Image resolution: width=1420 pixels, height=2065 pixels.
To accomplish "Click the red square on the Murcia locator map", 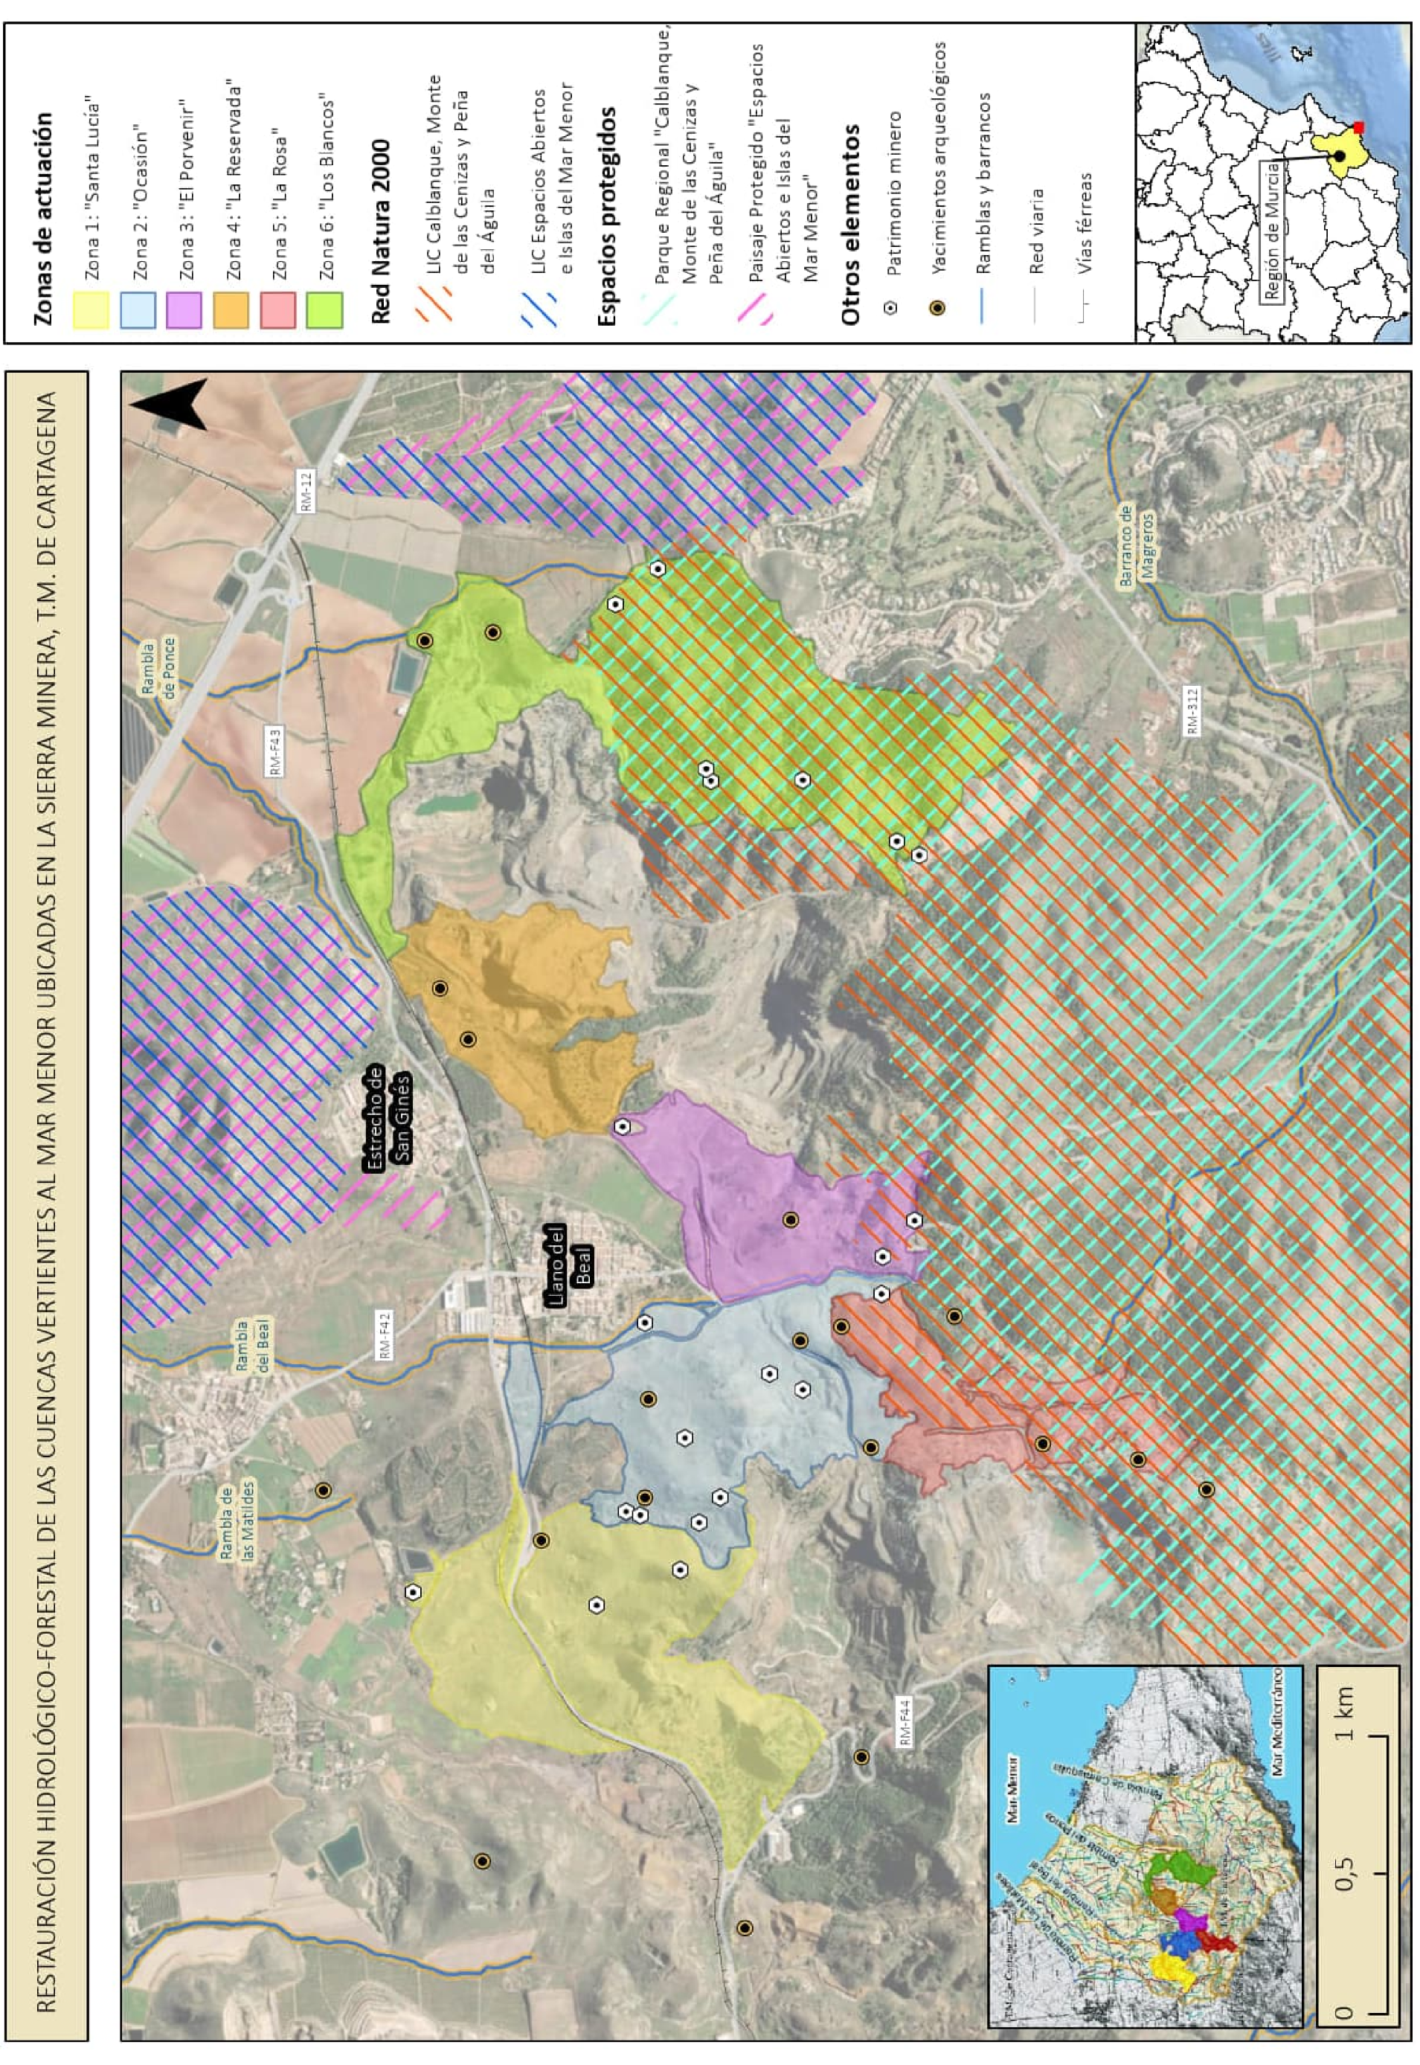I will pos(1358,127).
